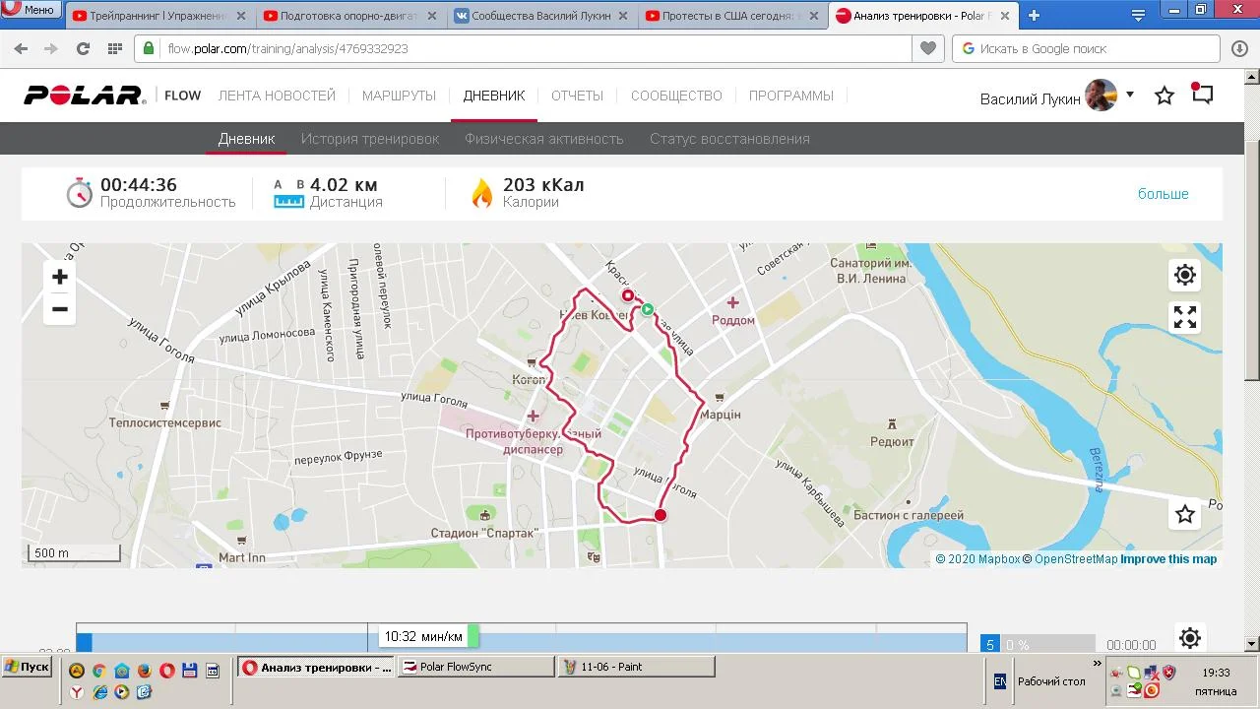Click the Анализ тренировки taskbar button
The width and height of the screenshot is (1260, 709).
tap(317, 667)
